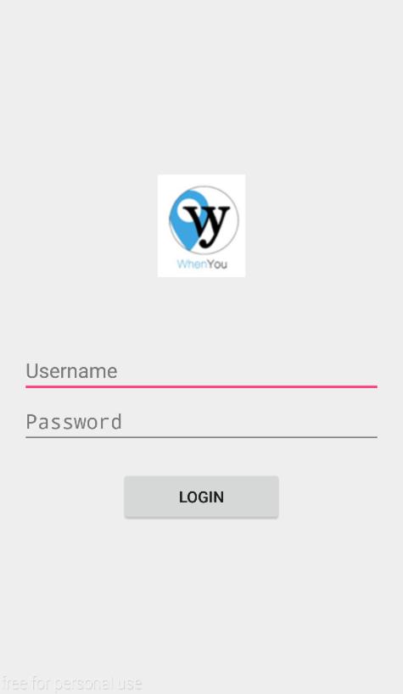This screenshot has height=694, width=403.
Task: Tap the 'You' part of WhenYou caption
Action: (217, 264)
